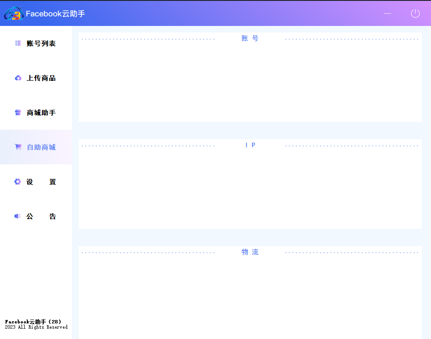Click the list icon beside 账号列表
Viewport: 431px width, 339px height.
(x=18, y=43)
